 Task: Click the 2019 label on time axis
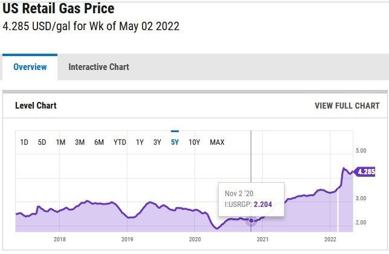point(127,240)
